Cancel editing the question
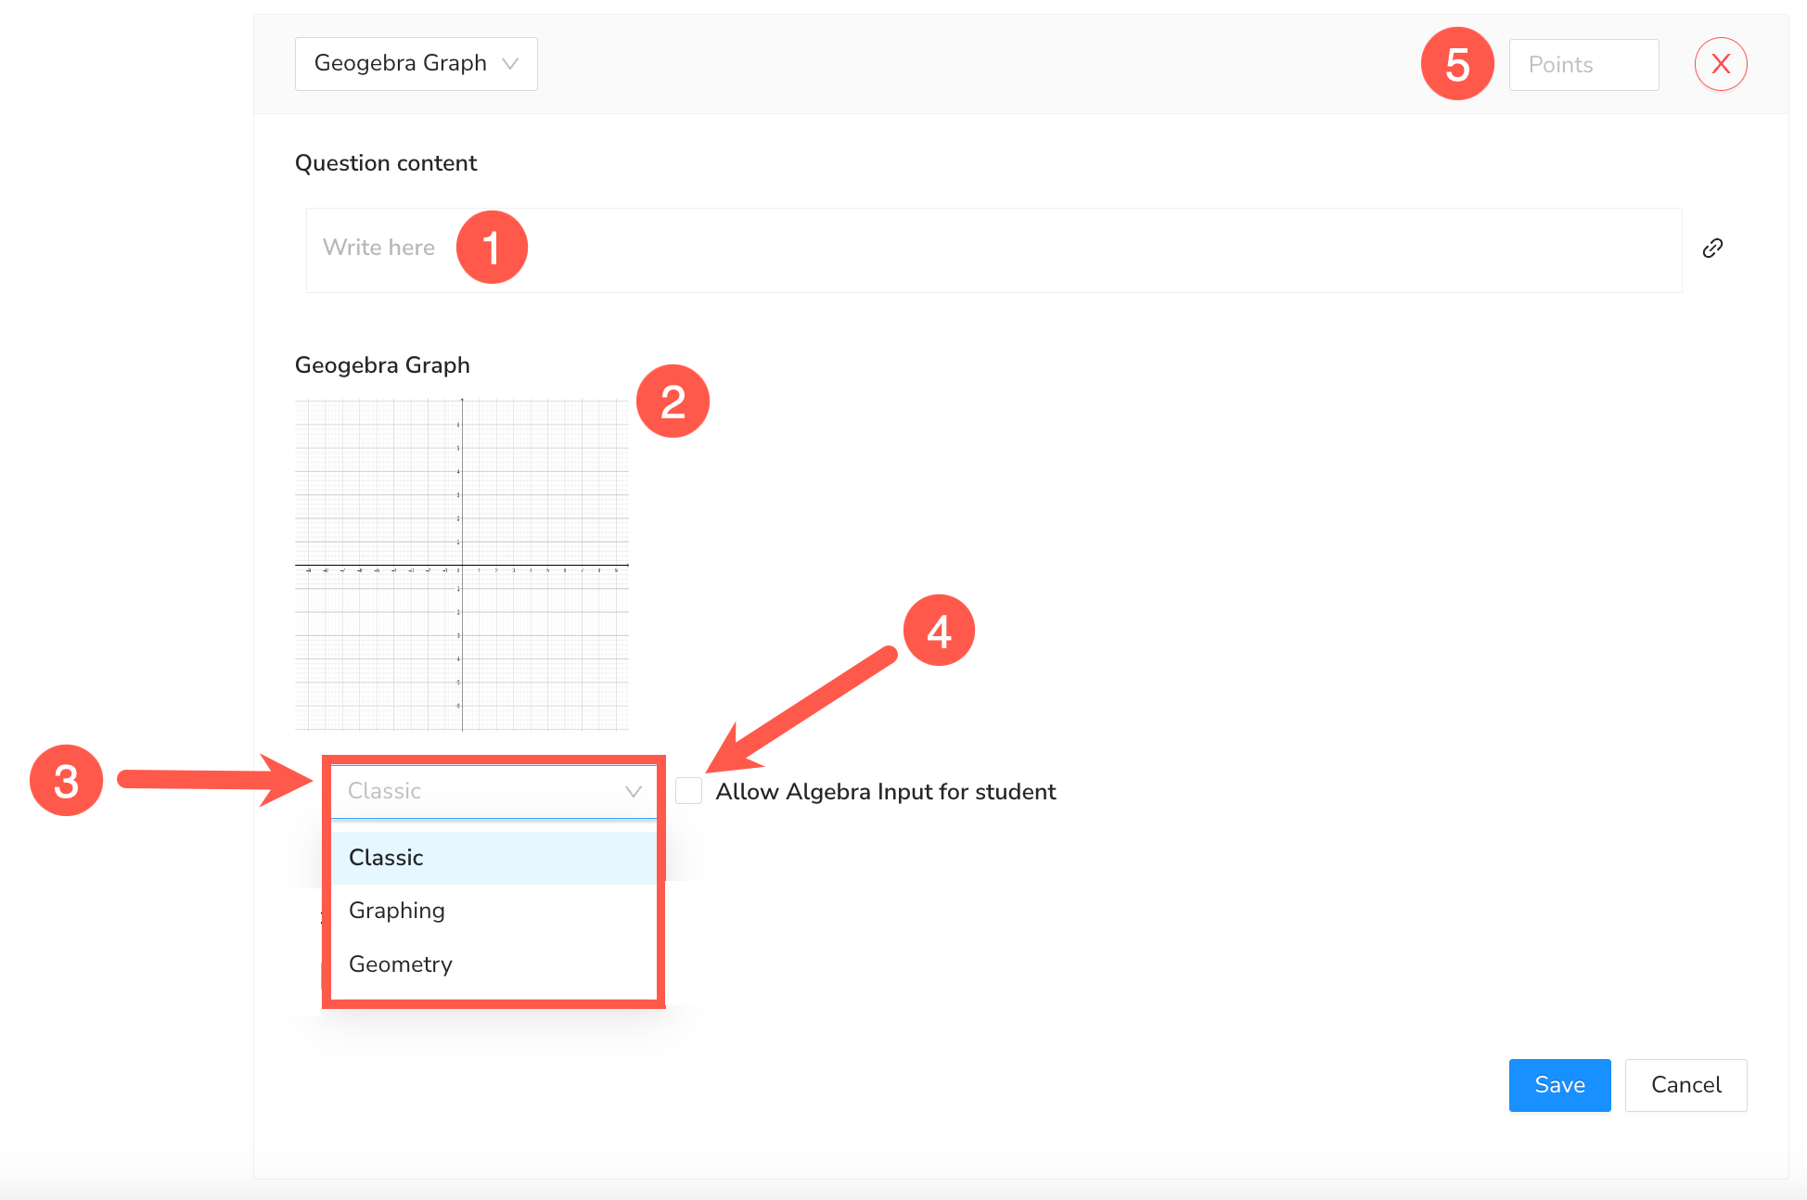 tap(1685, 1084)
